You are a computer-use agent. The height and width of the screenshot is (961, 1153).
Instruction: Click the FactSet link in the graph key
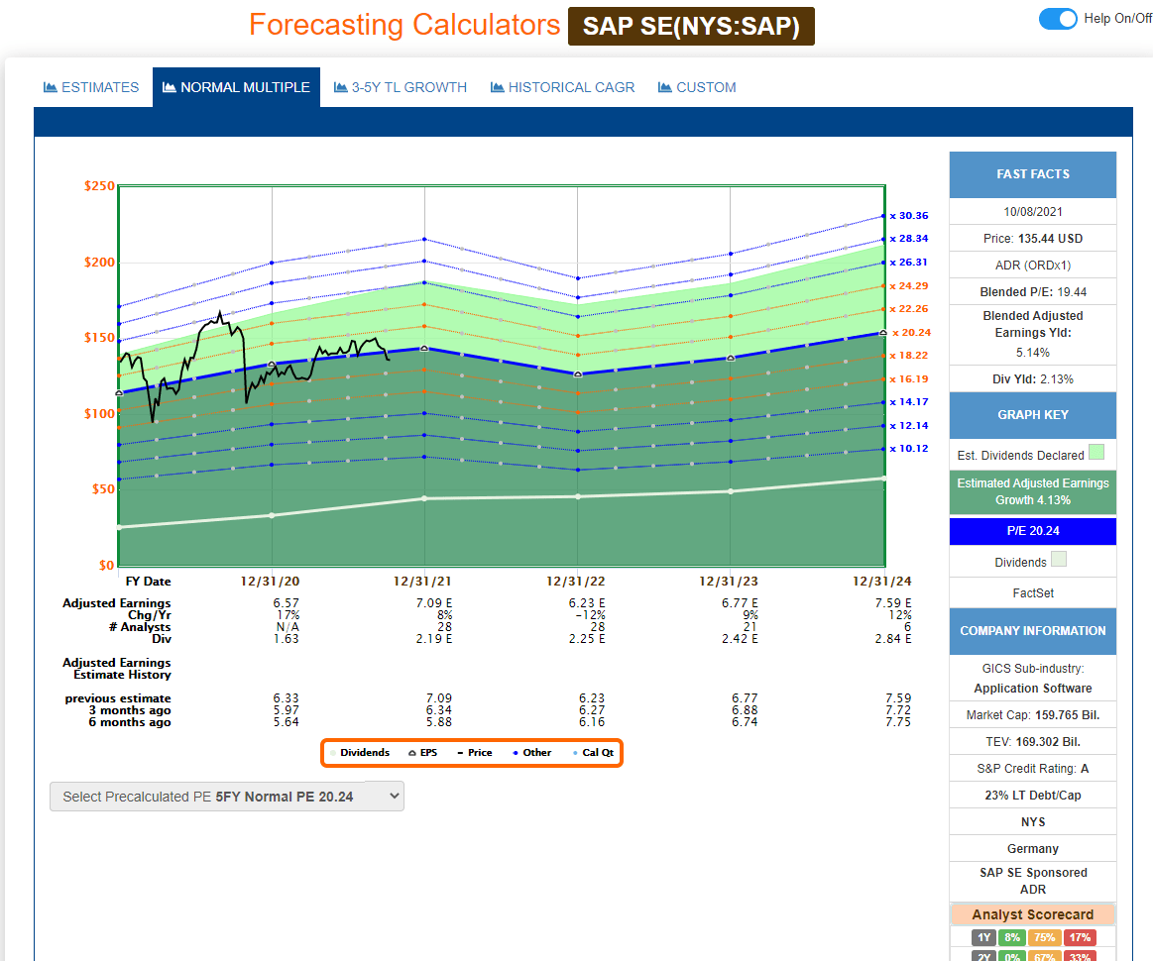click(x=1032, y=592)
